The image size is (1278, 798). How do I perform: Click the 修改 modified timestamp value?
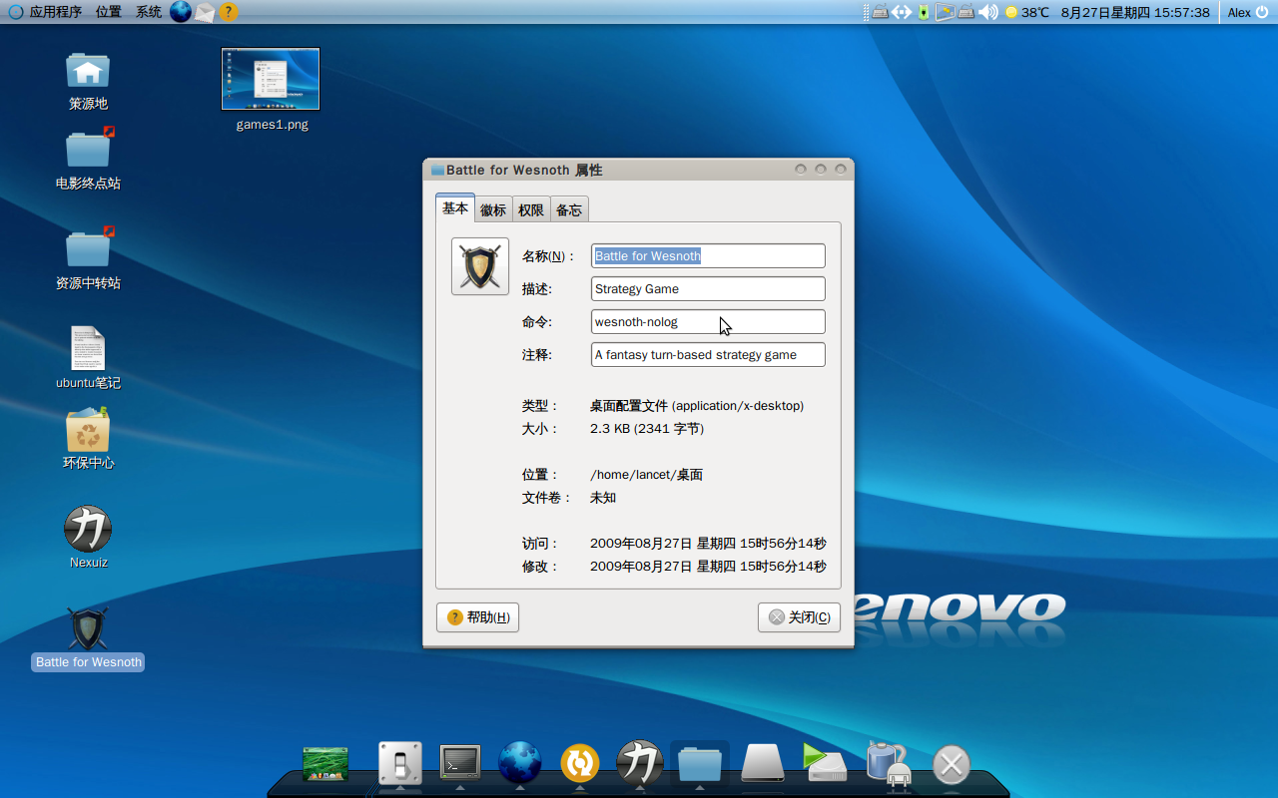[708, 567]
